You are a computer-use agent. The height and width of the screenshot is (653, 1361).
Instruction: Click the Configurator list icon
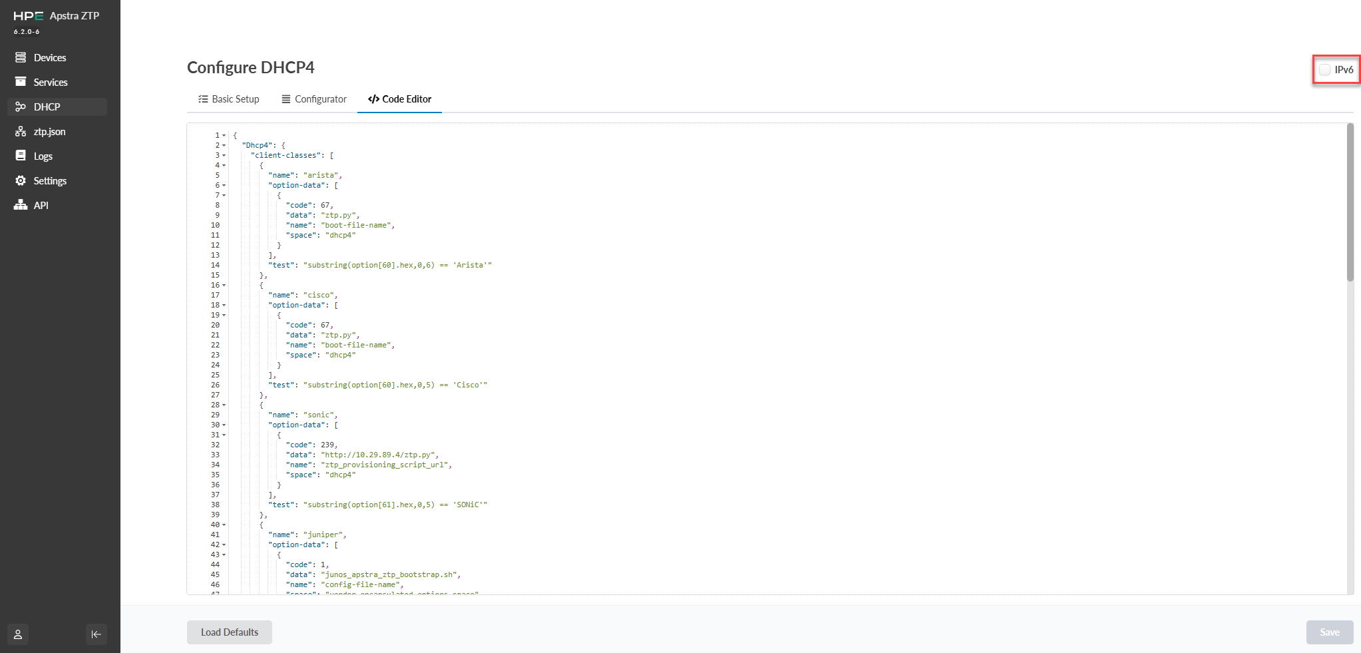[286, 99]
